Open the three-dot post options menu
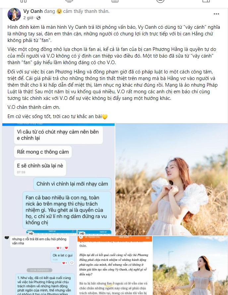This screenshot has width=228, height=295. point(216,14)
